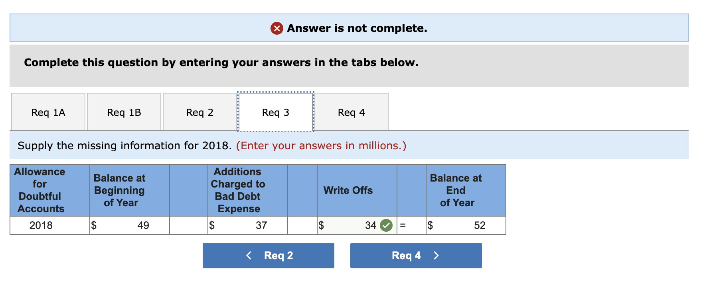Open the Req 4 tab
This screenshot has height=297, width=707.
point(351,112)
